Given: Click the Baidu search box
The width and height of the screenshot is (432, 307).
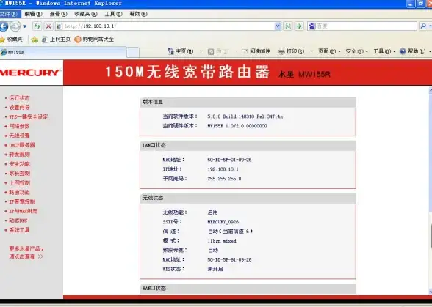Looking at the screenshot, I should pyautogui.click(x=362, y=26).
